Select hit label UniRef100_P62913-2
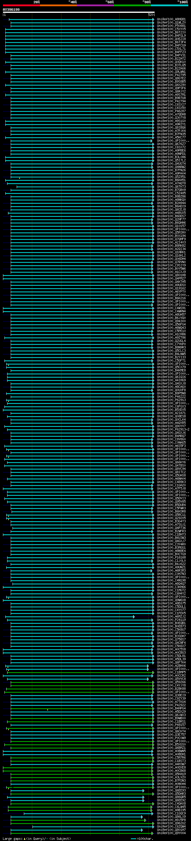191x841 pixels. tap(173, 430)
